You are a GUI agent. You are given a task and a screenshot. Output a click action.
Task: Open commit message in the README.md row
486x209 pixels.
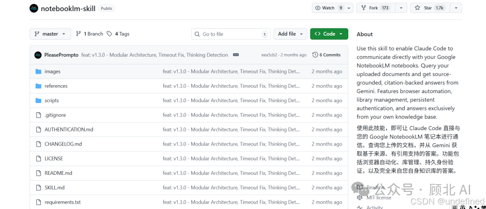[232, 173]
